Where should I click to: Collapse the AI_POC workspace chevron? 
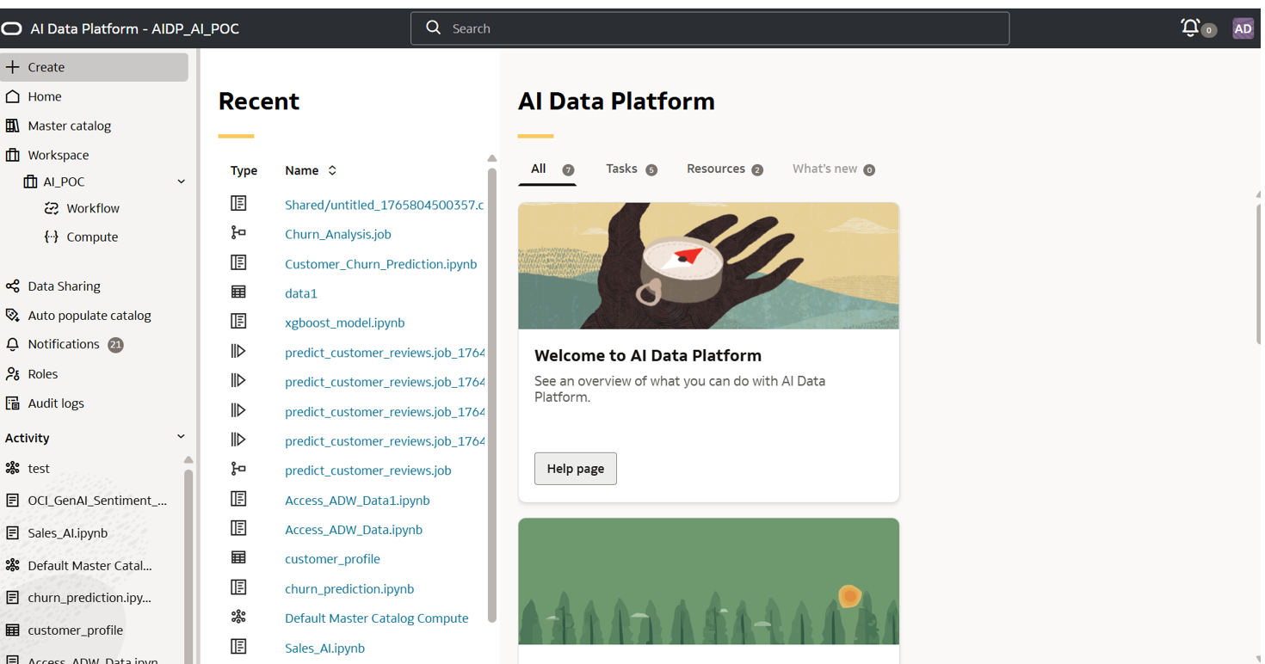tap(181, 181)
